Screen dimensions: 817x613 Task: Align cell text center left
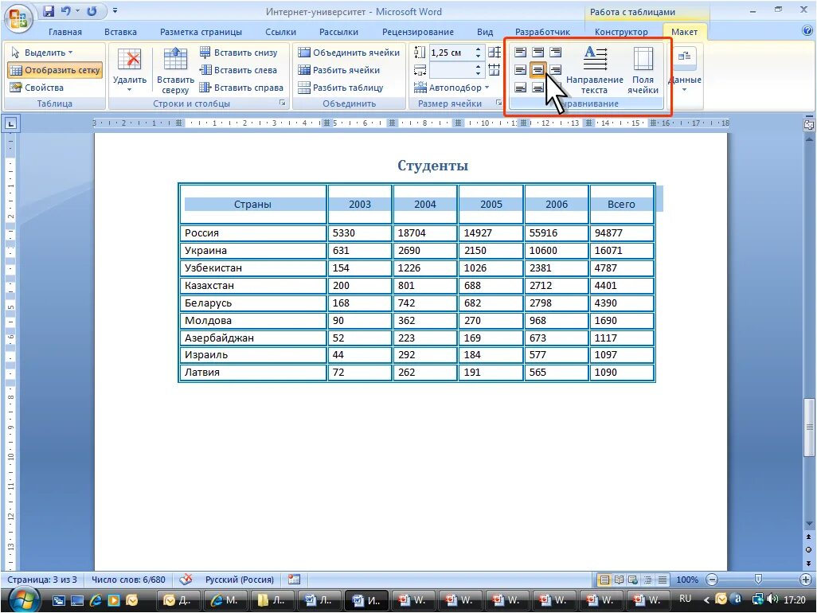tap(520, 70)
